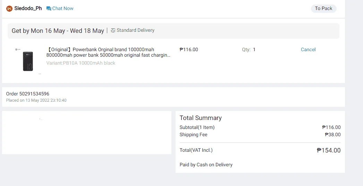Click the item price ₱116.00 beside Qty
Viewport: 363px width, 186px height.
[x=189, y=49]
